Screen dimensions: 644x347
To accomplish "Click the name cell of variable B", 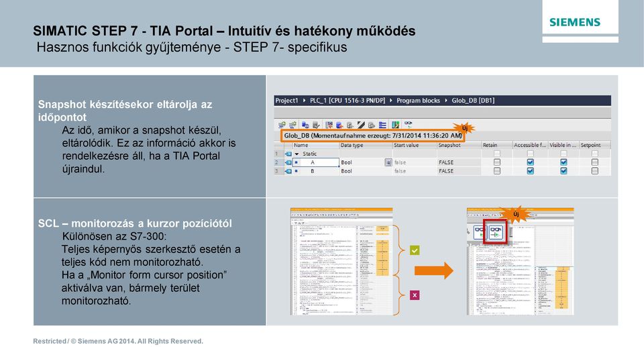I will 316,171.
